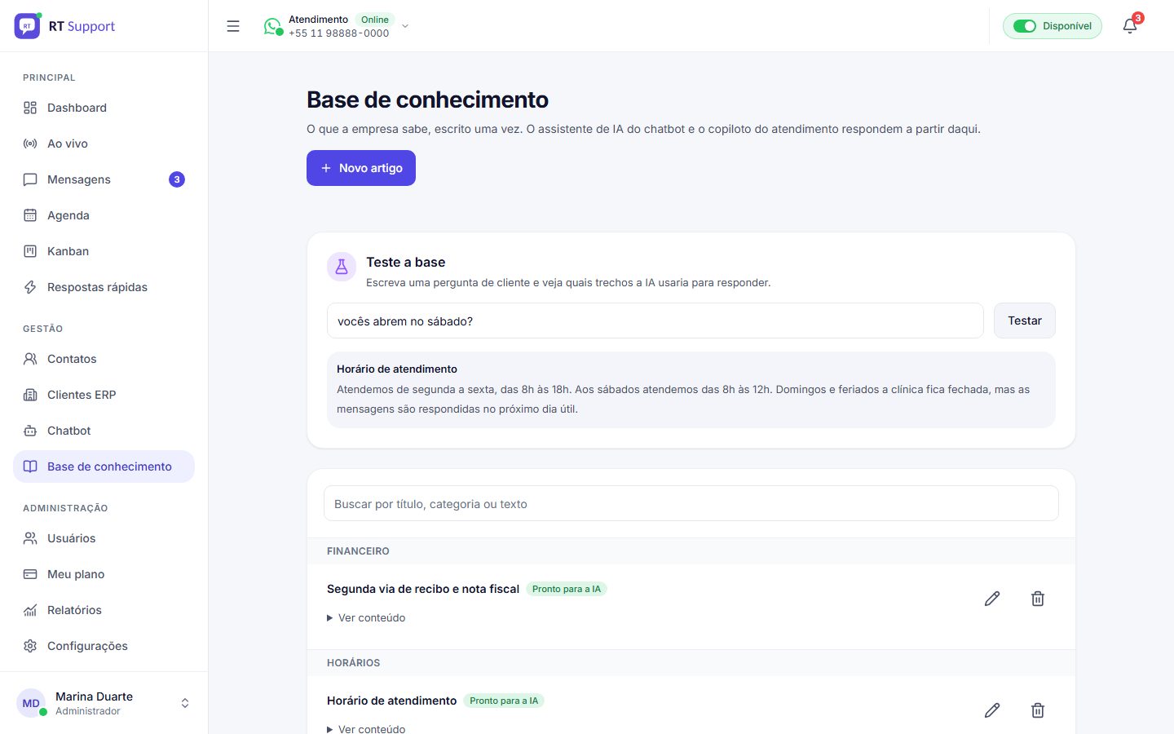The height and width of the screenshot is (734, 1174).
Task: Open Relatórios
Action: click(x=104, y=610)
